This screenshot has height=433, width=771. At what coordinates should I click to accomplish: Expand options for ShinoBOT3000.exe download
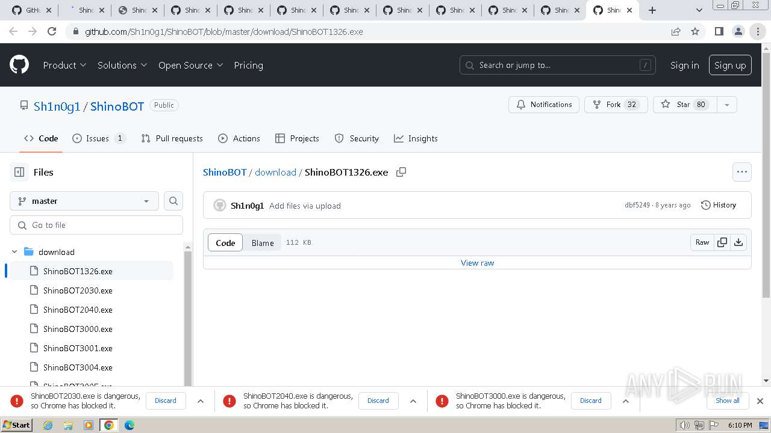[x=626, y=401]
